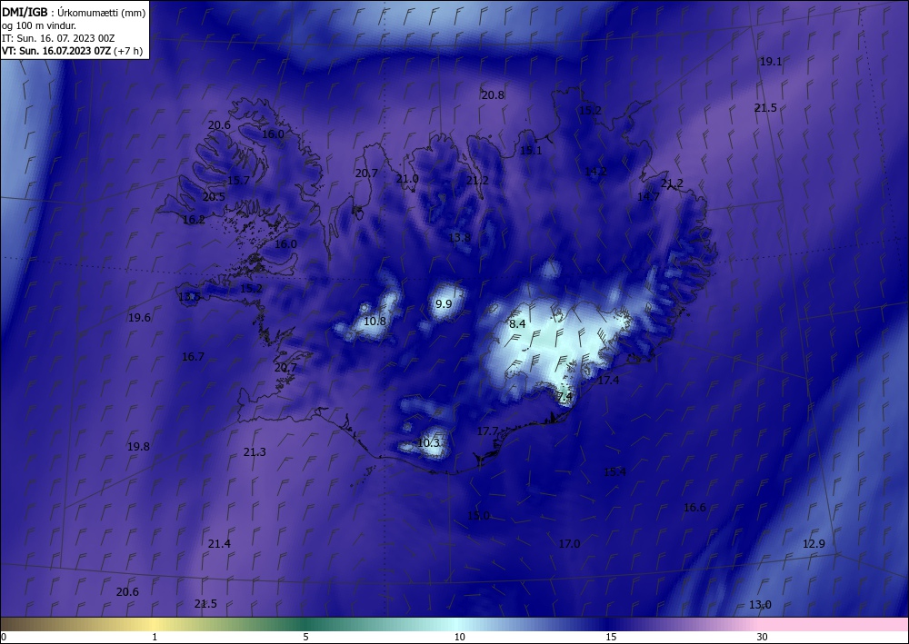Select the 21.4 value label
Image resolution: width=909 pixels, height=644 pixels.
tap(219, 544)
